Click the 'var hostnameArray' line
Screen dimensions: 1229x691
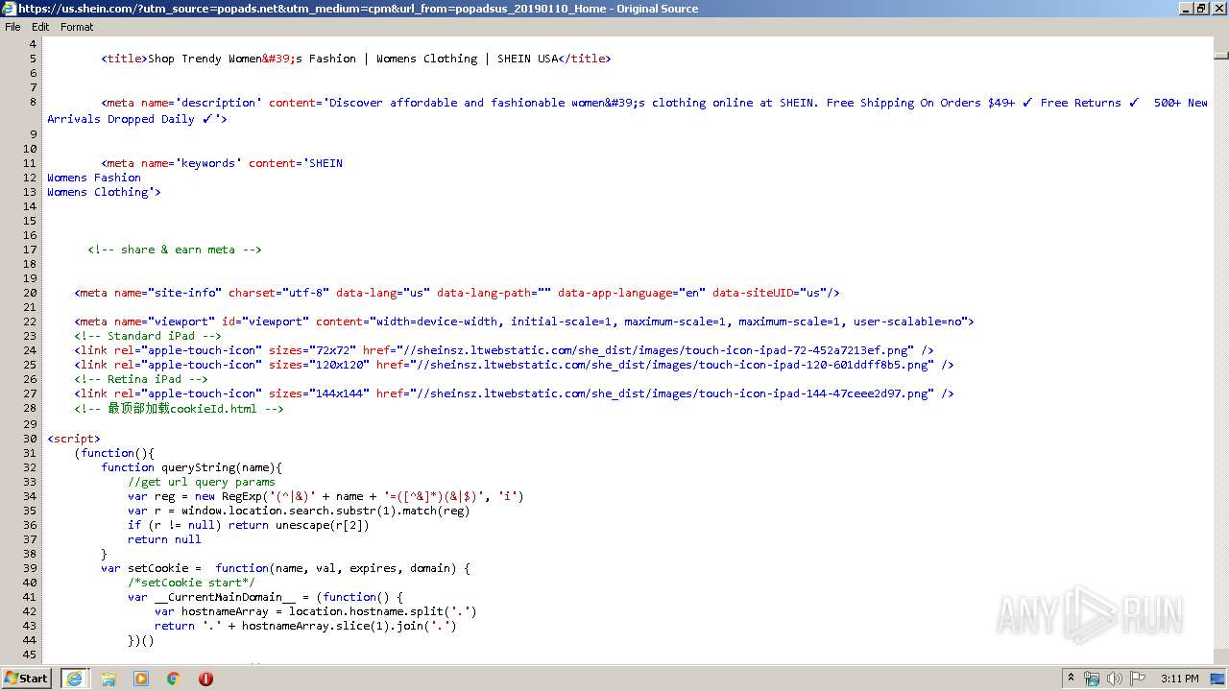click(316, 611)
